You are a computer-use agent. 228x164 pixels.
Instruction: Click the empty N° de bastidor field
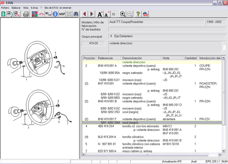pyautogui.click(x=167, y=29)
